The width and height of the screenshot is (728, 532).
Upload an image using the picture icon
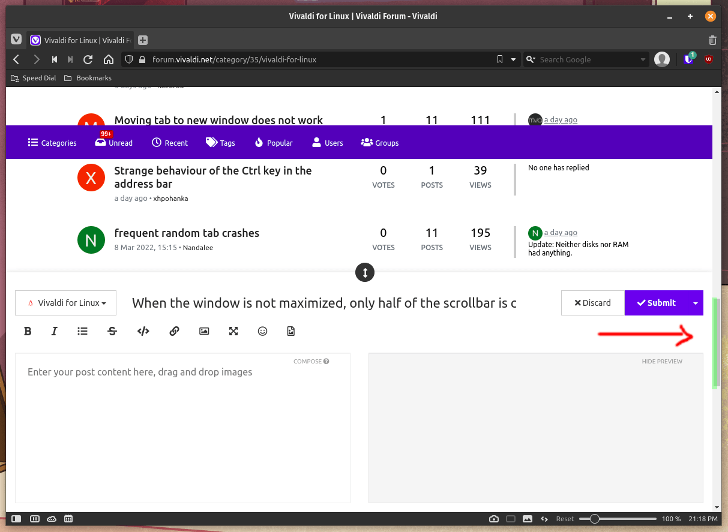(x=204, y=331)
